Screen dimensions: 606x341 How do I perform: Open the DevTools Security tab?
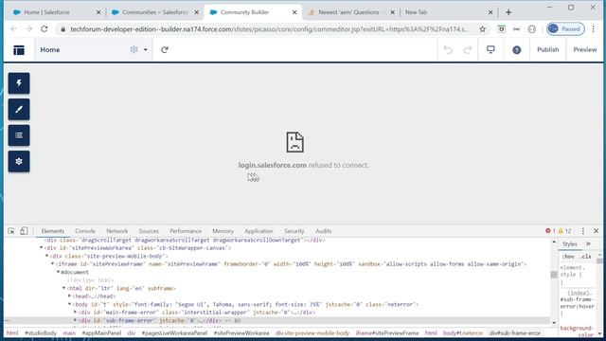pos(294,231)
